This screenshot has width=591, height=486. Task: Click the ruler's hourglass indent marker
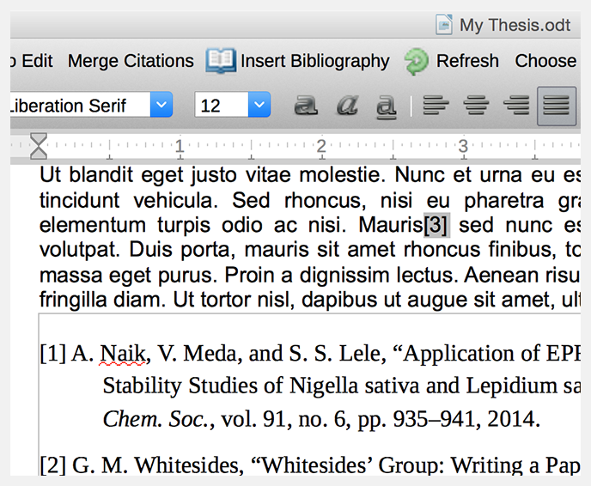point(39,146)
